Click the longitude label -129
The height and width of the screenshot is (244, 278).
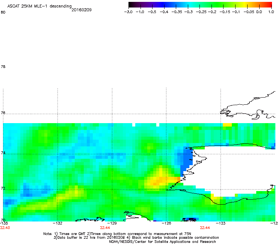point(112,223)
